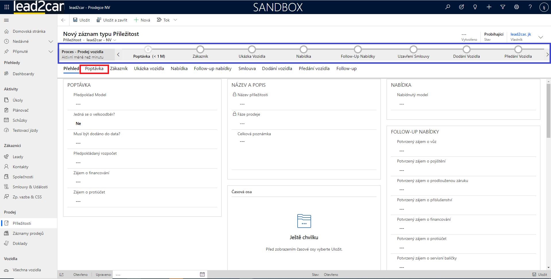The height and width of the screenshot is (279, 551).
Task: Click the Uložit a zavřít button
Action: coord(112,20)
